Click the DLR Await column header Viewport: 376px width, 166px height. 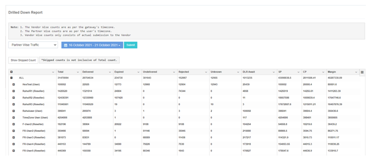point(249,72)
